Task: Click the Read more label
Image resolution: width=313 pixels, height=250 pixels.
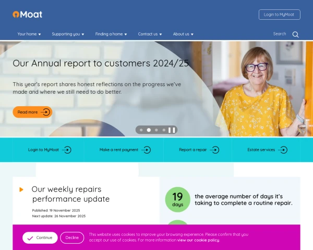Action: [x=28, y=112]
